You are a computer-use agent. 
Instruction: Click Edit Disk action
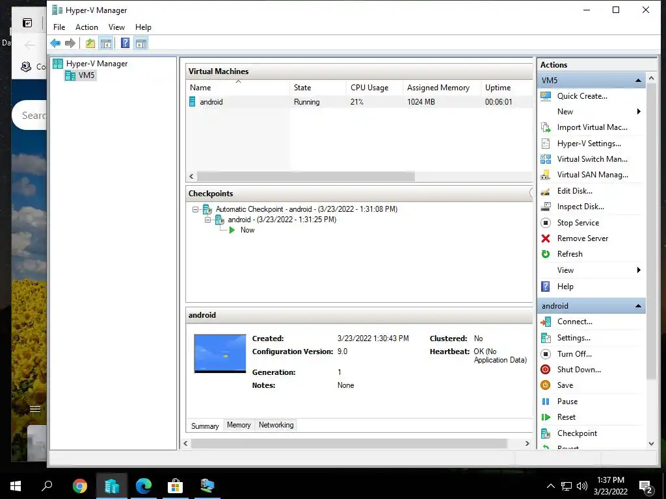click(x=575, y=191)
